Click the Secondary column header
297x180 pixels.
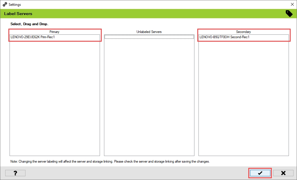coord(243,32)
